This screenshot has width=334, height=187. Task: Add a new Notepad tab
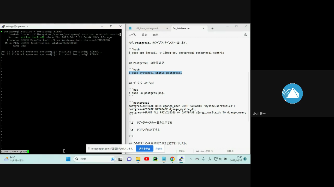click(212, 28)
